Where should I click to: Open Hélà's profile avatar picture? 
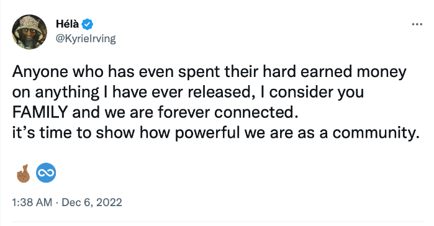(x=29, y=32)
